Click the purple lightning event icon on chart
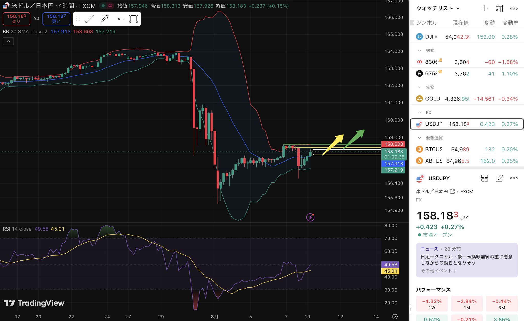Viewport: 524px width, 321px height. (x=310, y=217)
